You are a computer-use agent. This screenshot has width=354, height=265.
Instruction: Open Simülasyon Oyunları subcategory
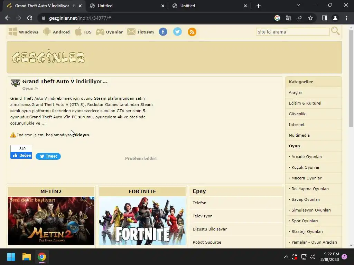click(313, 210)
